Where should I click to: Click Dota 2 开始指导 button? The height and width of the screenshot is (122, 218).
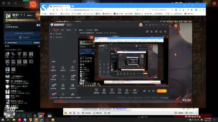(23, 37)
